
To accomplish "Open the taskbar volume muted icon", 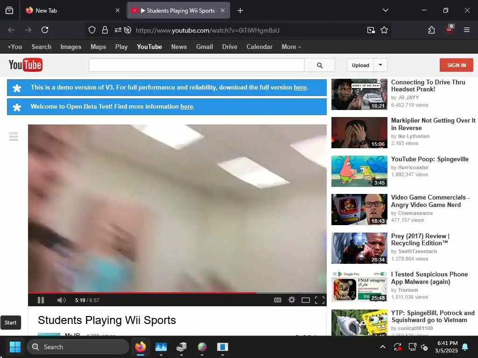I will 424,347.
